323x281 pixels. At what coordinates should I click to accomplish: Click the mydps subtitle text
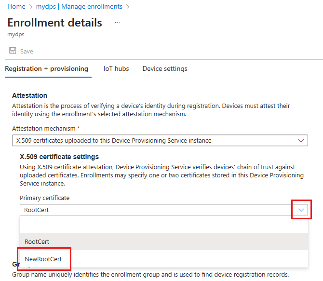pos(16,34)
